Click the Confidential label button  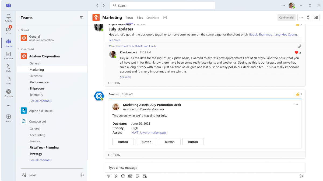(x=286, y=17)
